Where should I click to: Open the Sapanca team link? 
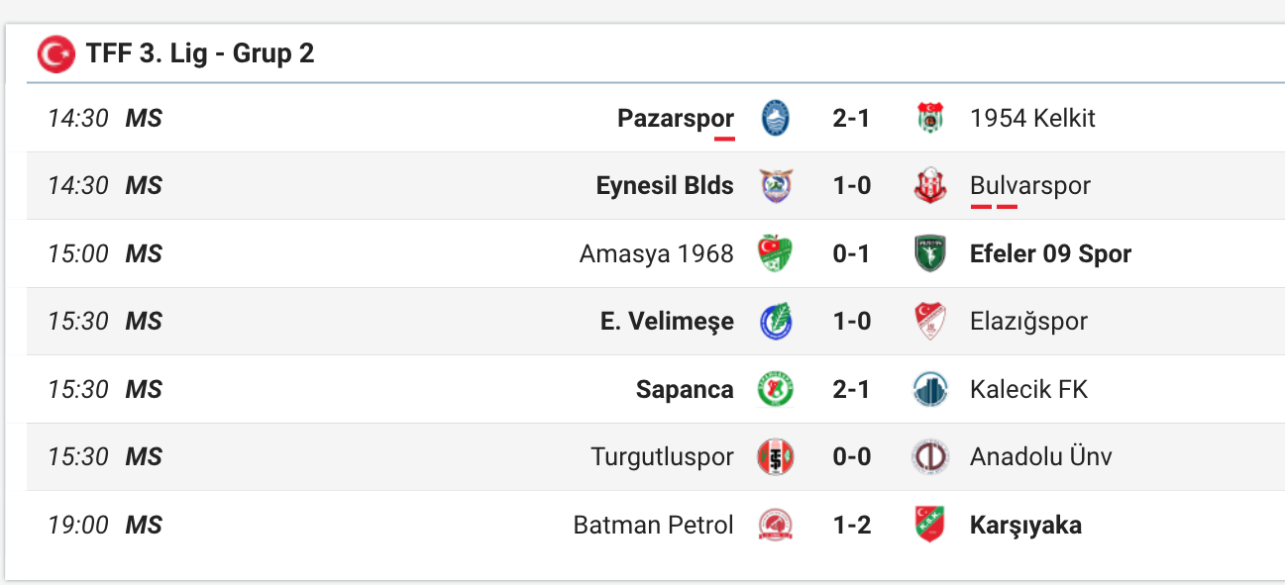685,390
